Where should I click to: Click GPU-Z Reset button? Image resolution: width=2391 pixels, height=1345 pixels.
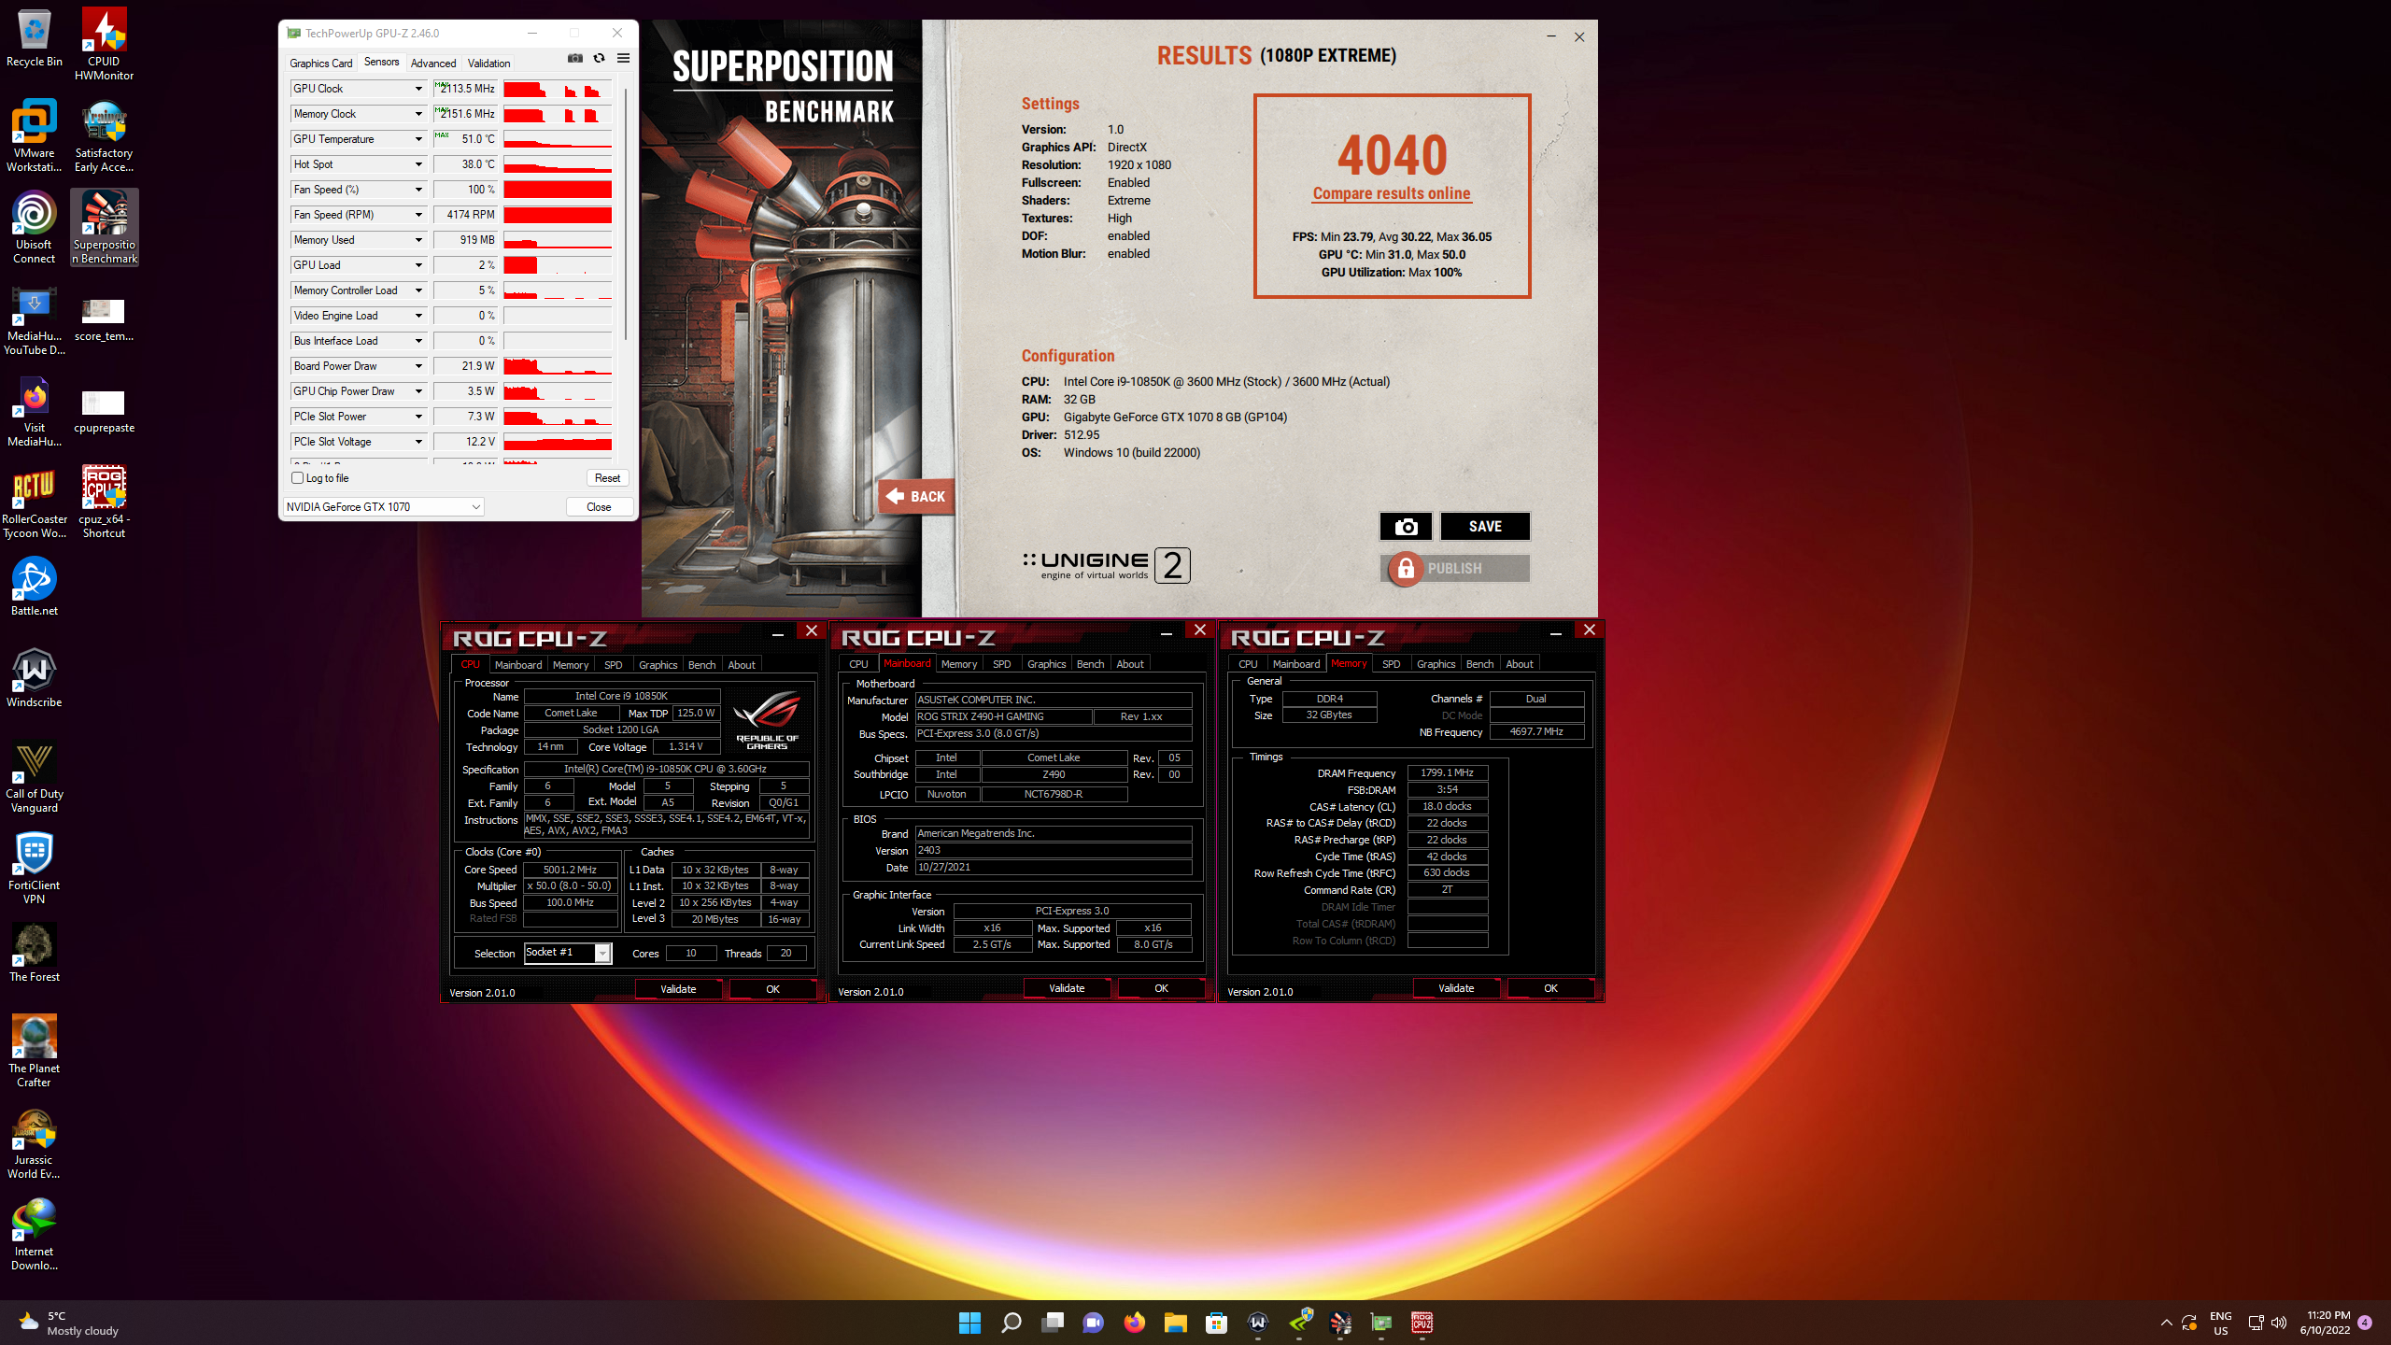point(607,478)
